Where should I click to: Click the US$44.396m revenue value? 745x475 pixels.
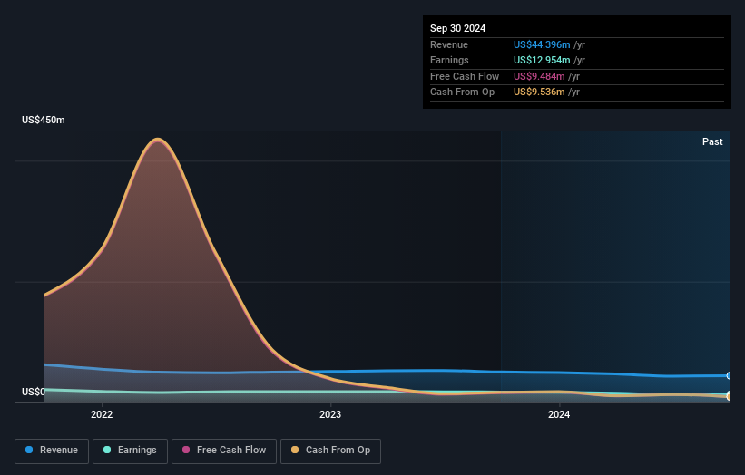(x=542, y=44)
